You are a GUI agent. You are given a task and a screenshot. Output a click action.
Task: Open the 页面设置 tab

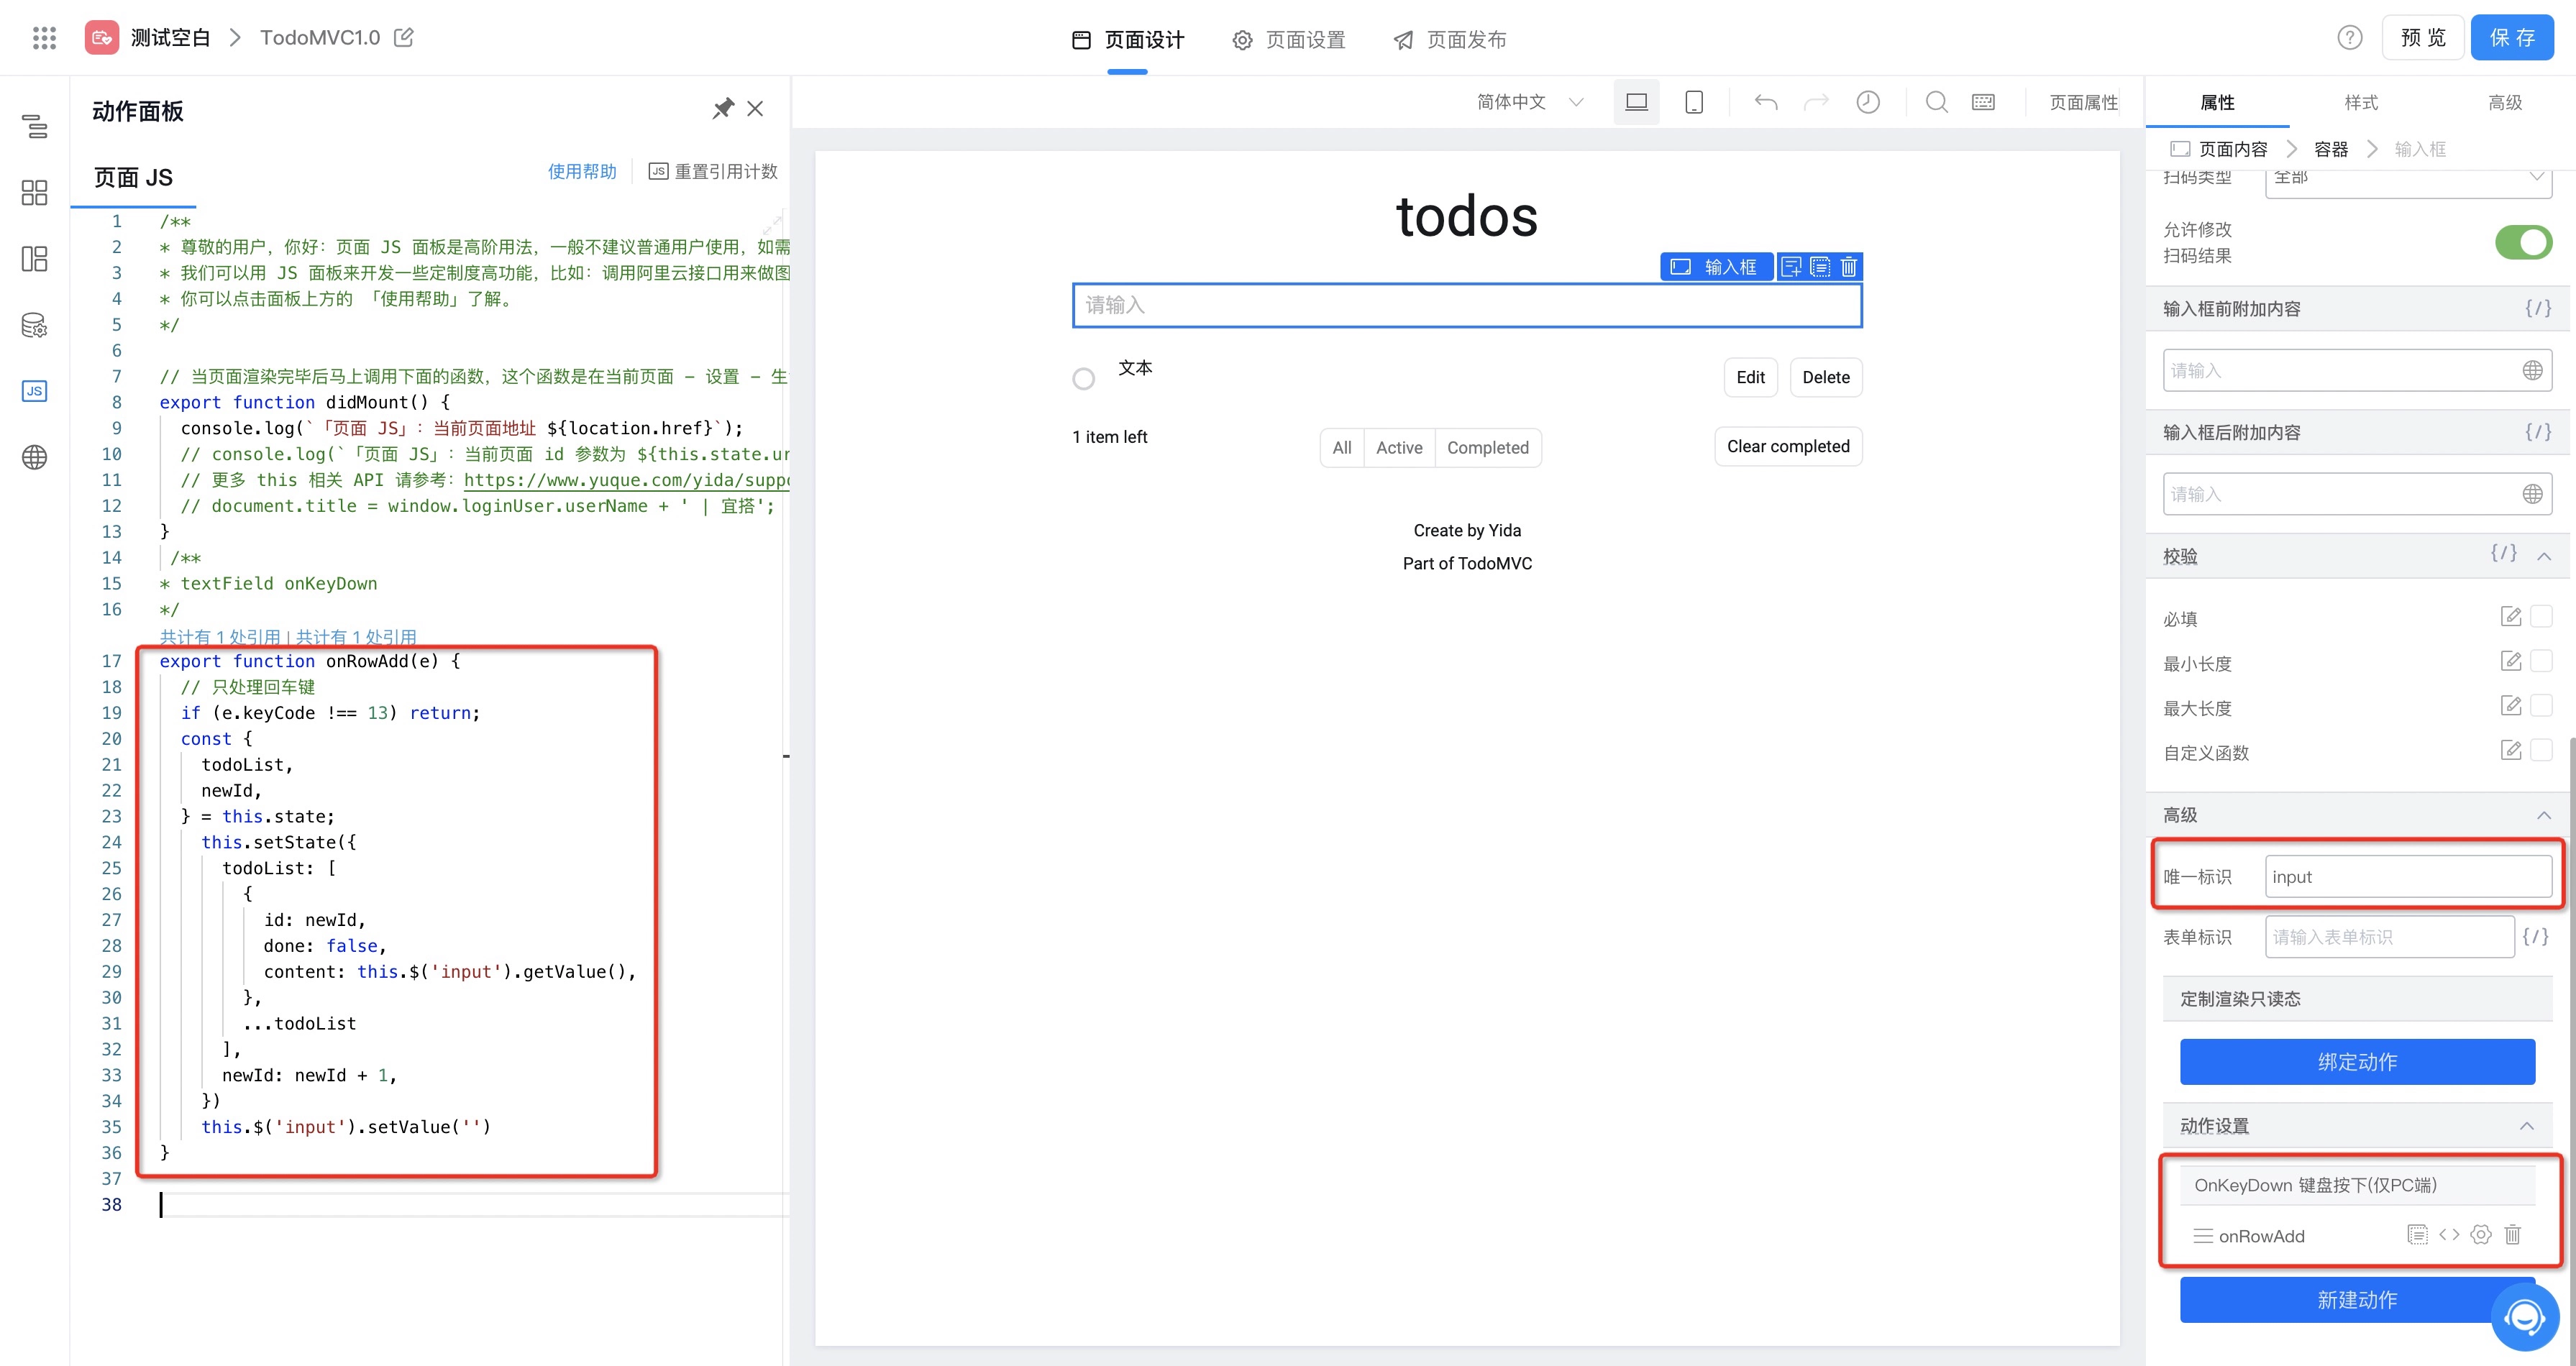[x=1289, y=40]
